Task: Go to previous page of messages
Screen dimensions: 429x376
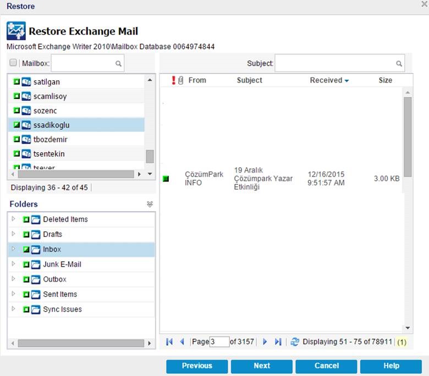Action: click(x=182, y=341)
